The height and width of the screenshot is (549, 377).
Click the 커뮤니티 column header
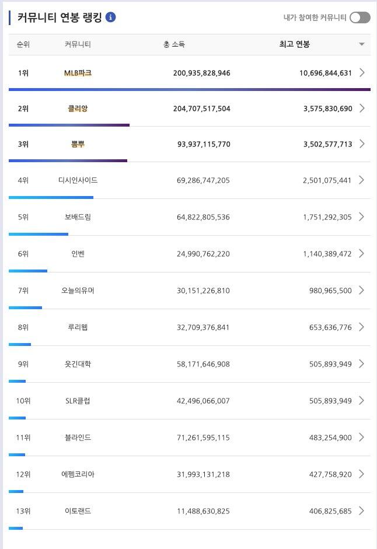point(78,44)
